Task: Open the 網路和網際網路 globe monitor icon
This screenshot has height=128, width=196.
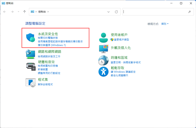Action: click(x=31, y=54)
